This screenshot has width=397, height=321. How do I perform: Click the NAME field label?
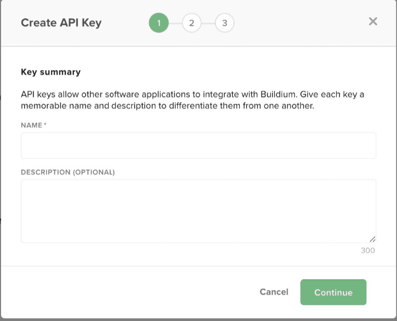[x=31, y=125]
